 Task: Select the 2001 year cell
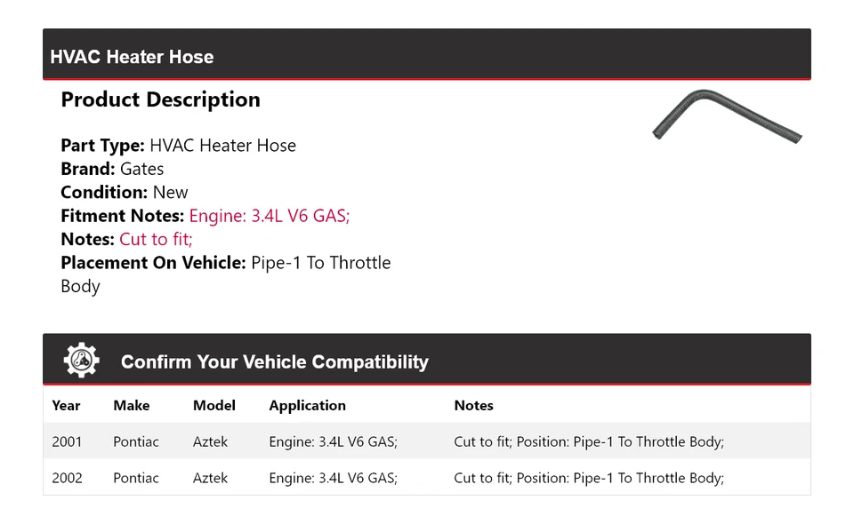tap(67, 441)
